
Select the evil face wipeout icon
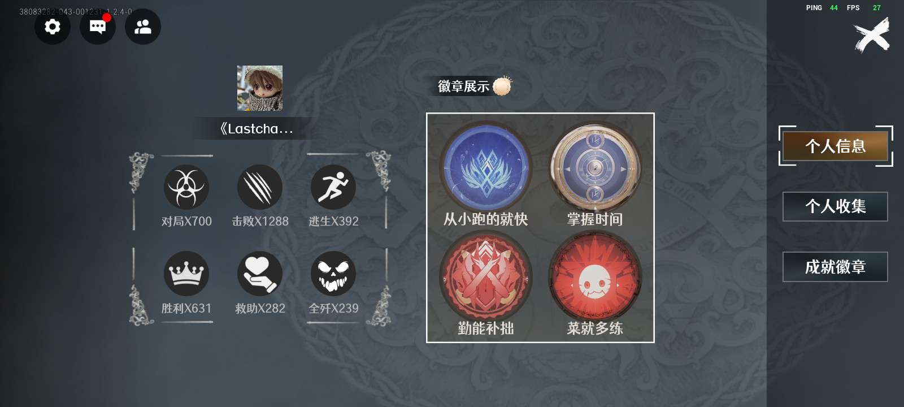[333, 274]
